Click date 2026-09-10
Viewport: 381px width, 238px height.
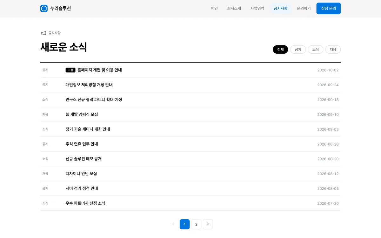[x=328, y=114]
